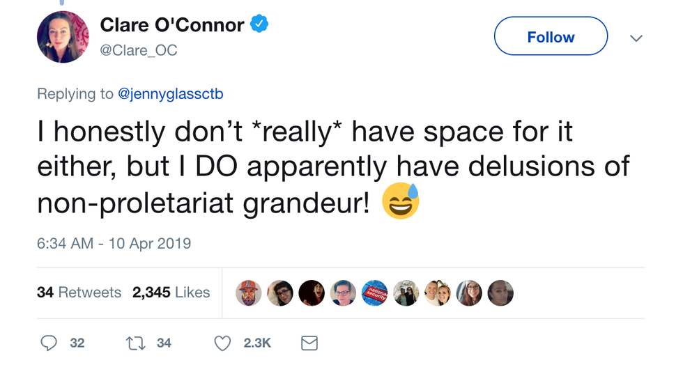Click the 32 reply count
The width and height of the screenshot is (683, 381).
pos(77,343)
